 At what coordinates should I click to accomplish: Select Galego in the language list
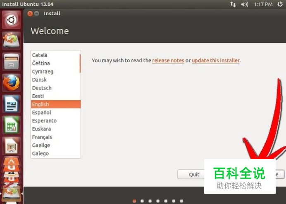(x=56, y=153)
